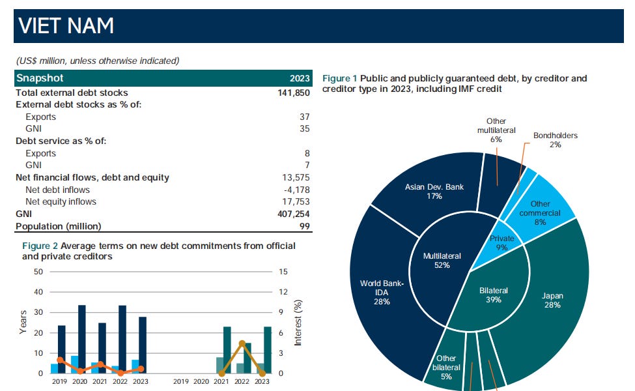Select the Interest (%) axis label

pyautogui.click(x=298, y=323)
